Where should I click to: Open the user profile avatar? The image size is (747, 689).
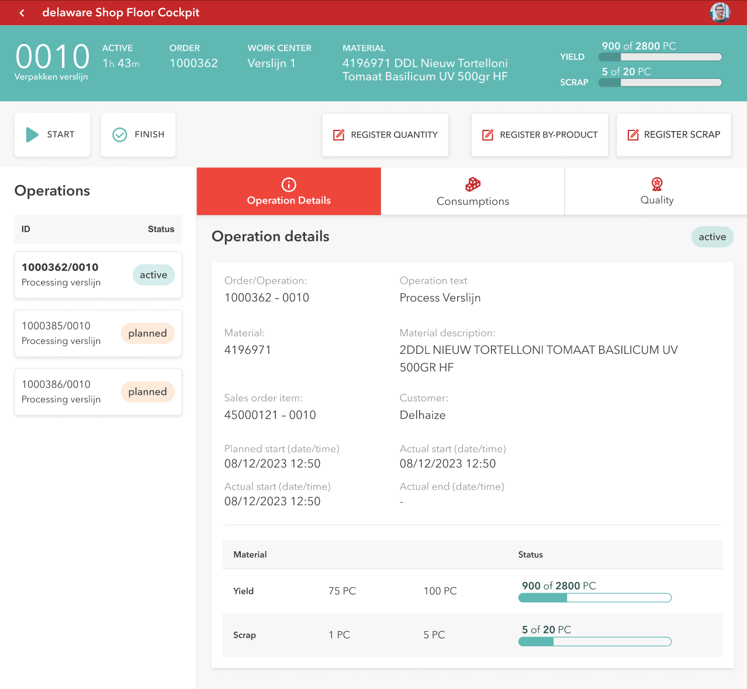(x=720, y=12)
